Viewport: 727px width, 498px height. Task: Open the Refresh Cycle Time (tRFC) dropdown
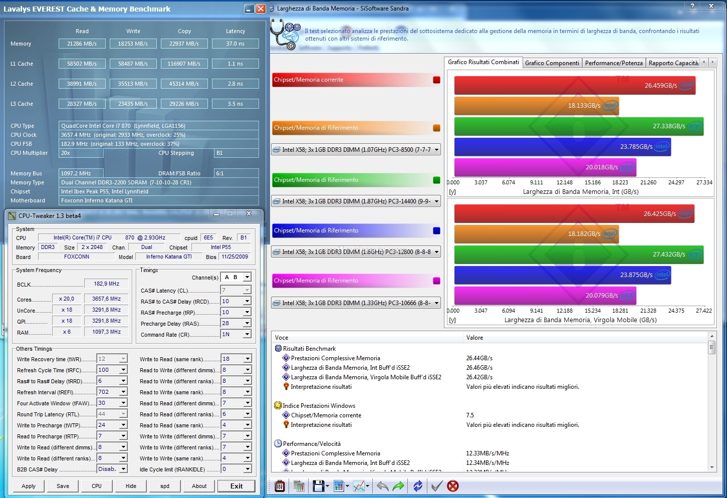click(x=123, y=370)
